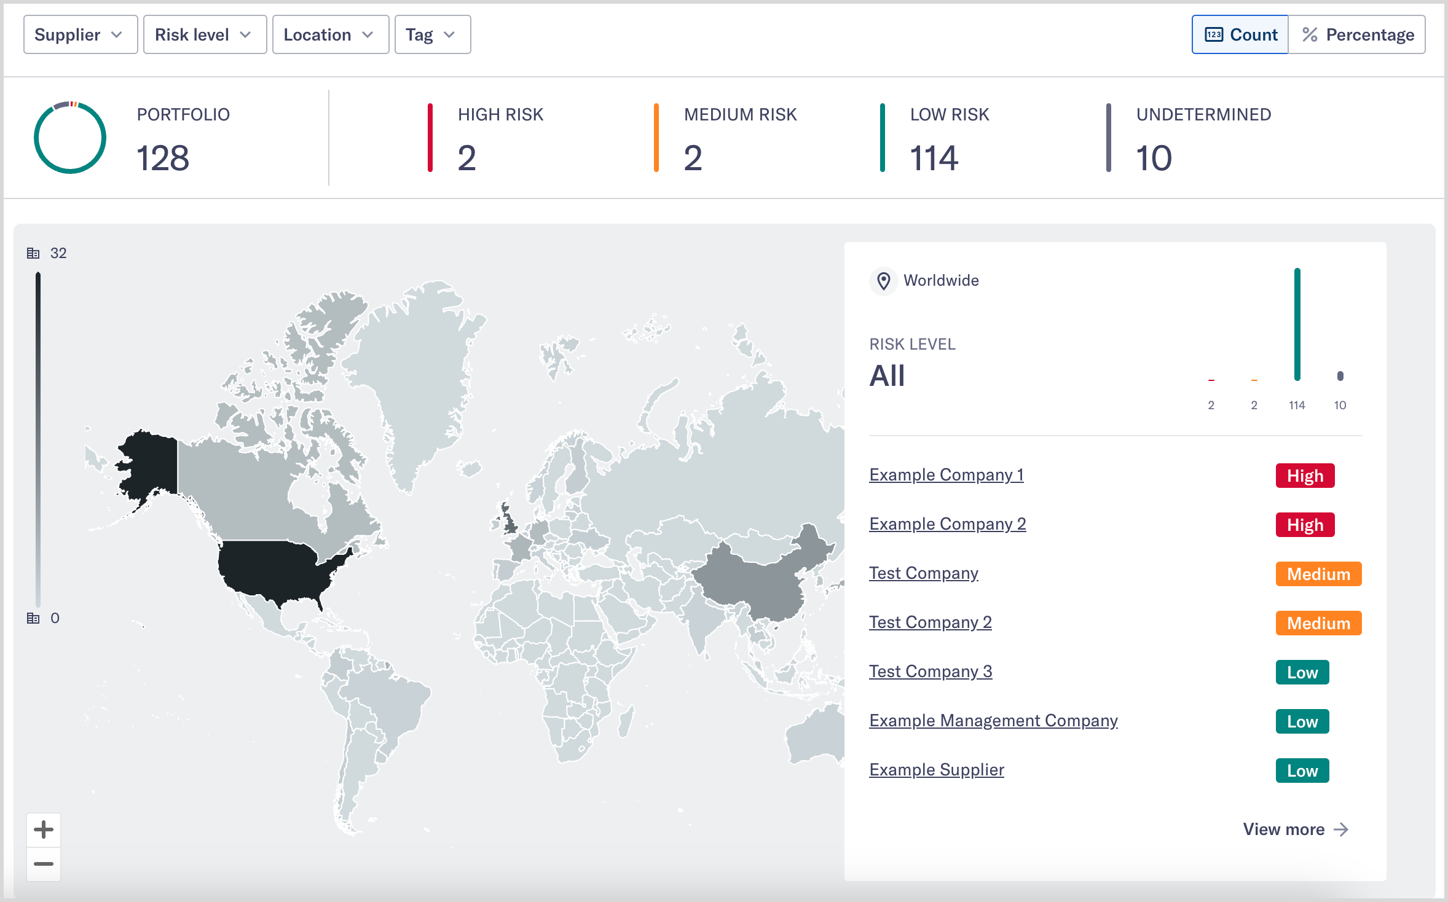Open Example Management Company details
The height and width of the screenshot is (902, 1448).
pyautogui.click(x=993, y=720)
